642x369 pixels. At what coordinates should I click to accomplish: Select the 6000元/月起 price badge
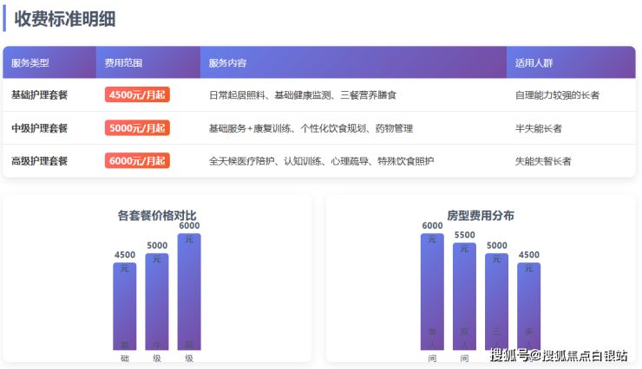tap(137, 161)
